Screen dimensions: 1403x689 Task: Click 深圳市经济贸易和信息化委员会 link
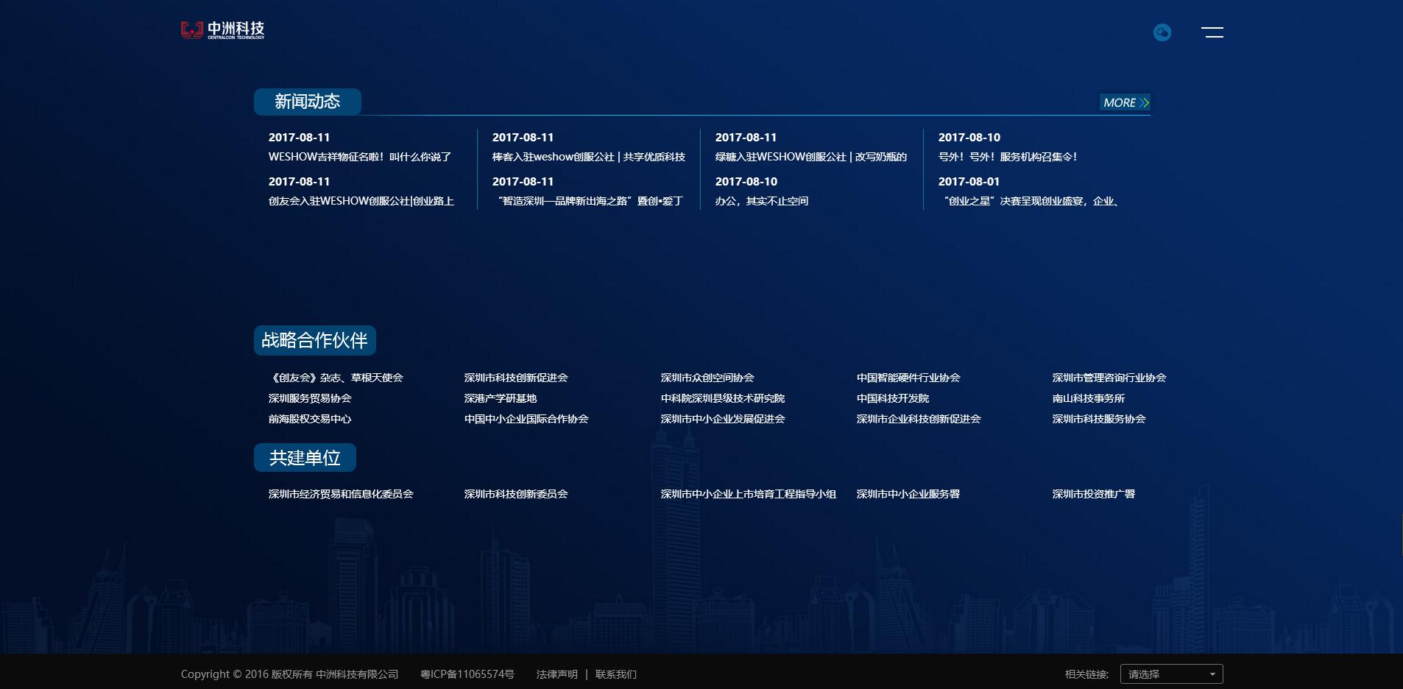coord(340,494)
